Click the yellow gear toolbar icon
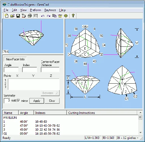The image size is (145, 142). click(66, 16)
